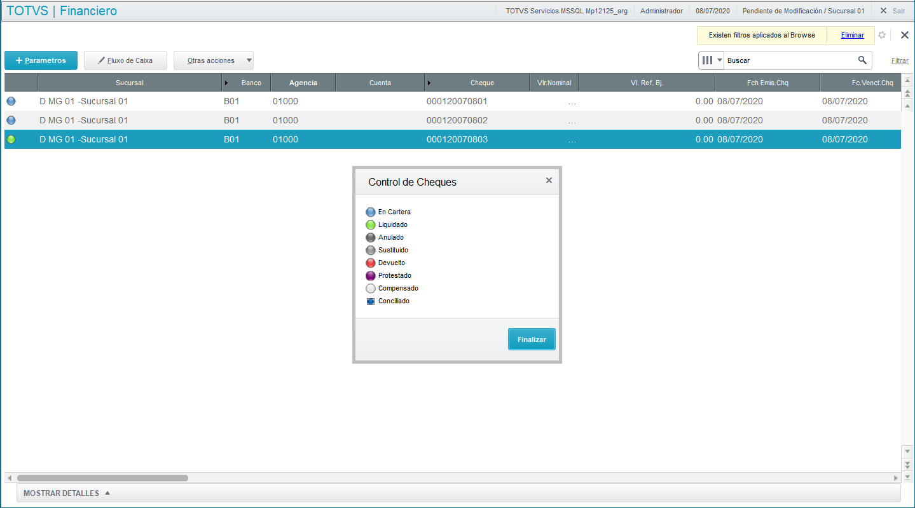The width and height of the screenshot is (915, 508).
Task: Click the Protestado purple status icon
Action: [x=371, y=276]
